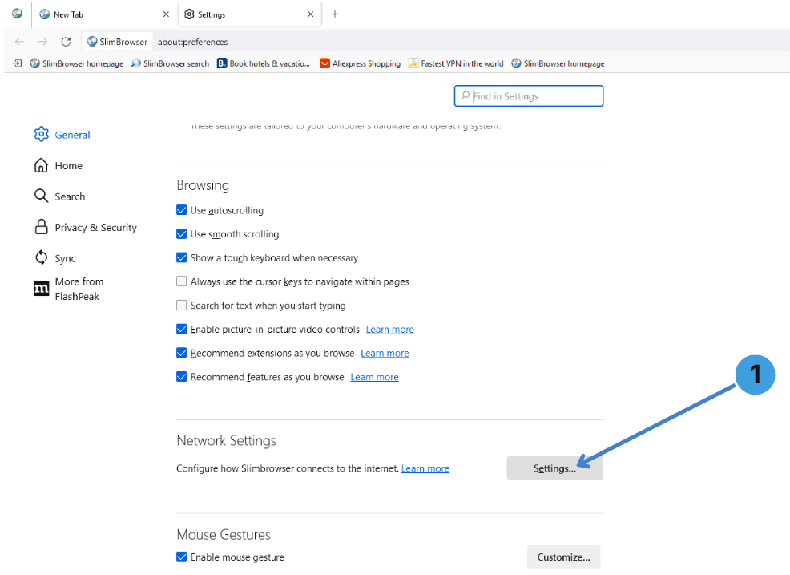Click the import bookmarks icon in bookmarks bar
This screenshot has height=575, width=790.
(17, 63)
